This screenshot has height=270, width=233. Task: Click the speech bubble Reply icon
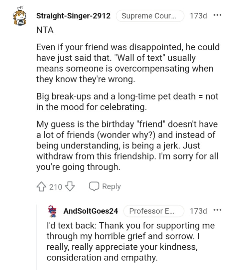(x=95, y=186)
